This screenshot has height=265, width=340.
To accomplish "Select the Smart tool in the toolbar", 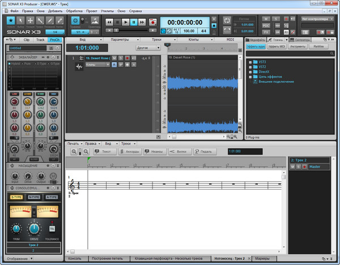I will click(x=11, y=21).
